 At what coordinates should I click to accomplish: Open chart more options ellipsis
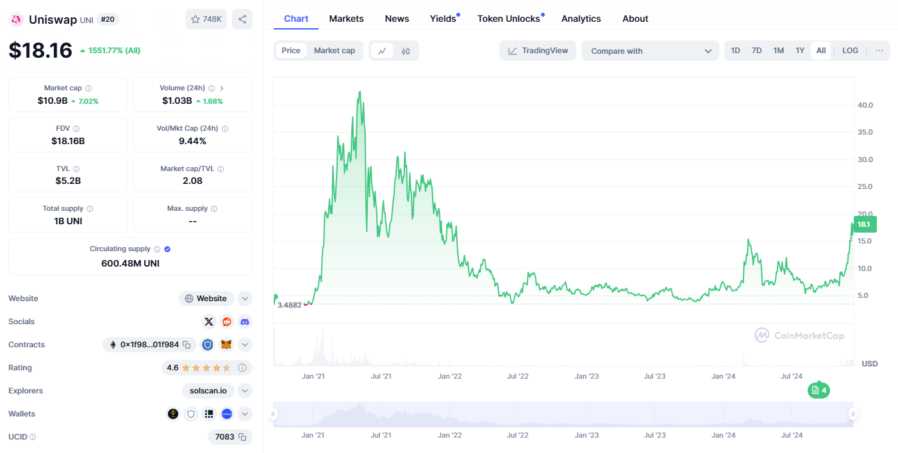(879, 51)
